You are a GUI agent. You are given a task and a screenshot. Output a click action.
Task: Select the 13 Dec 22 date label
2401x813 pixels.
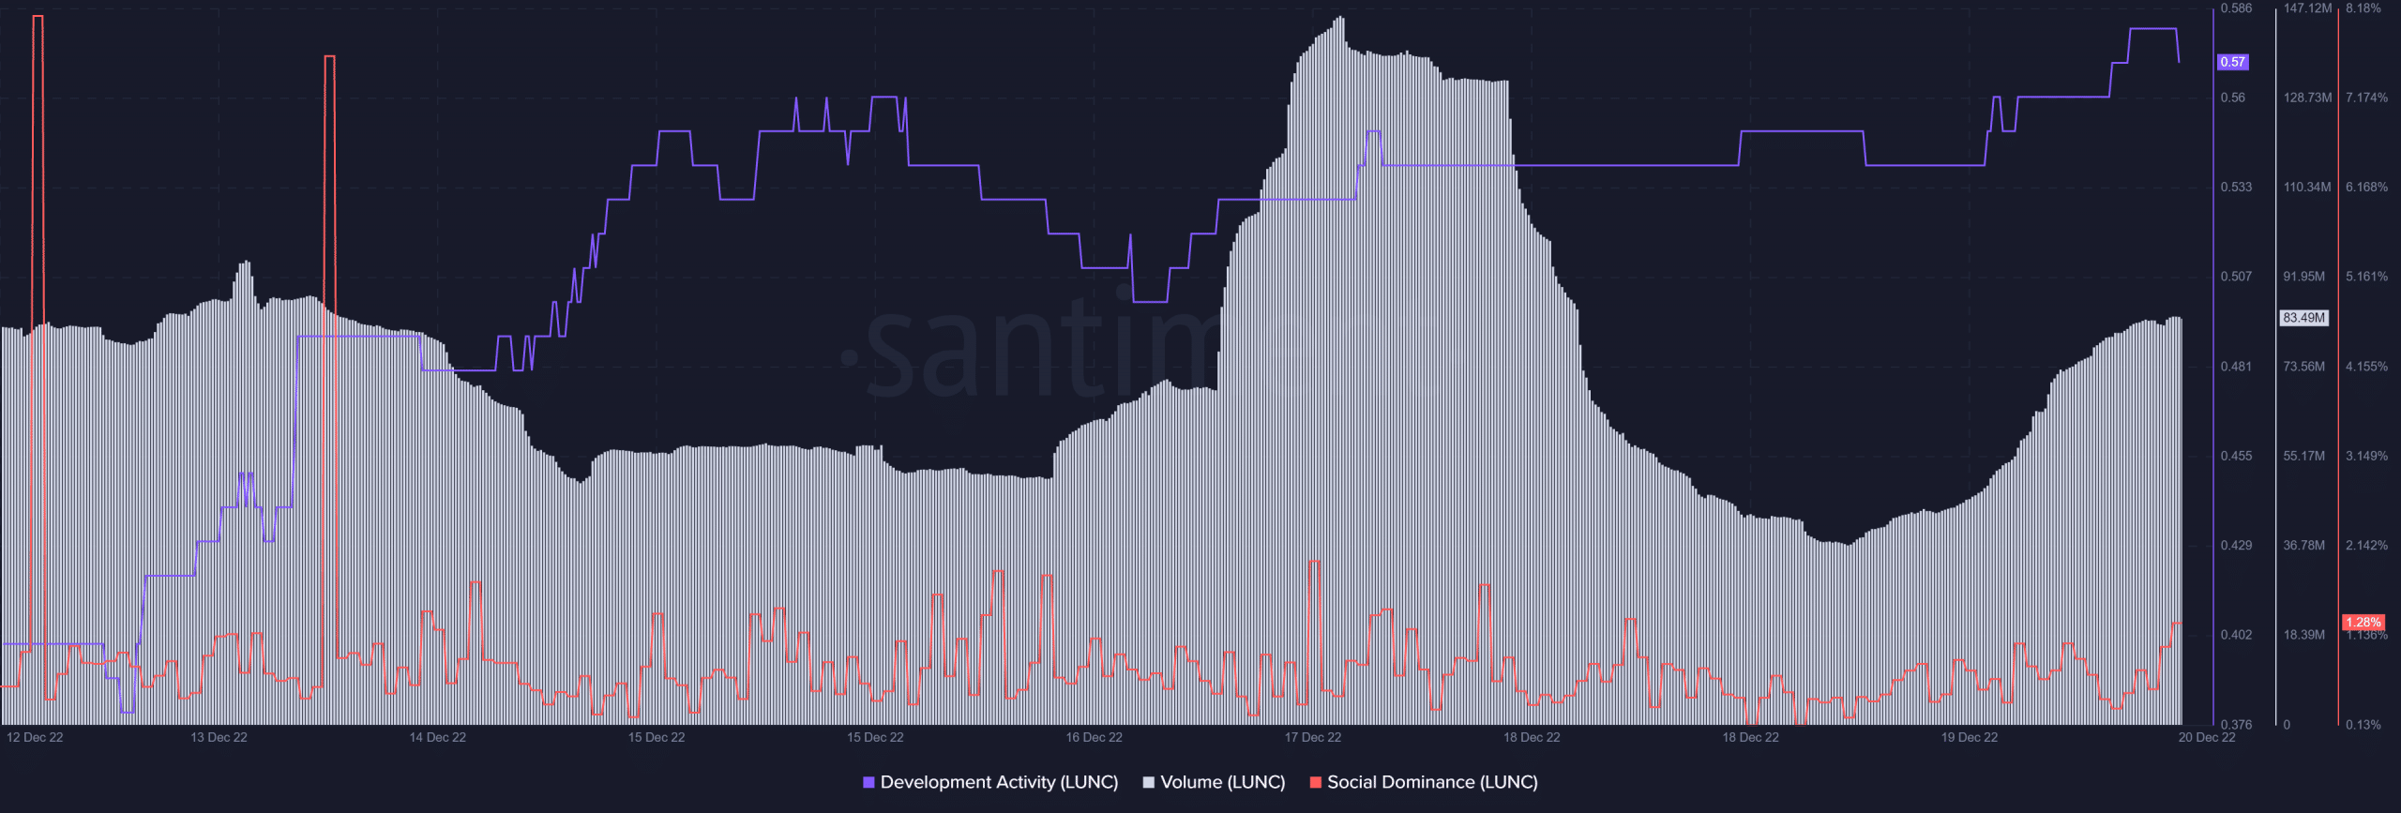point(219,737)
